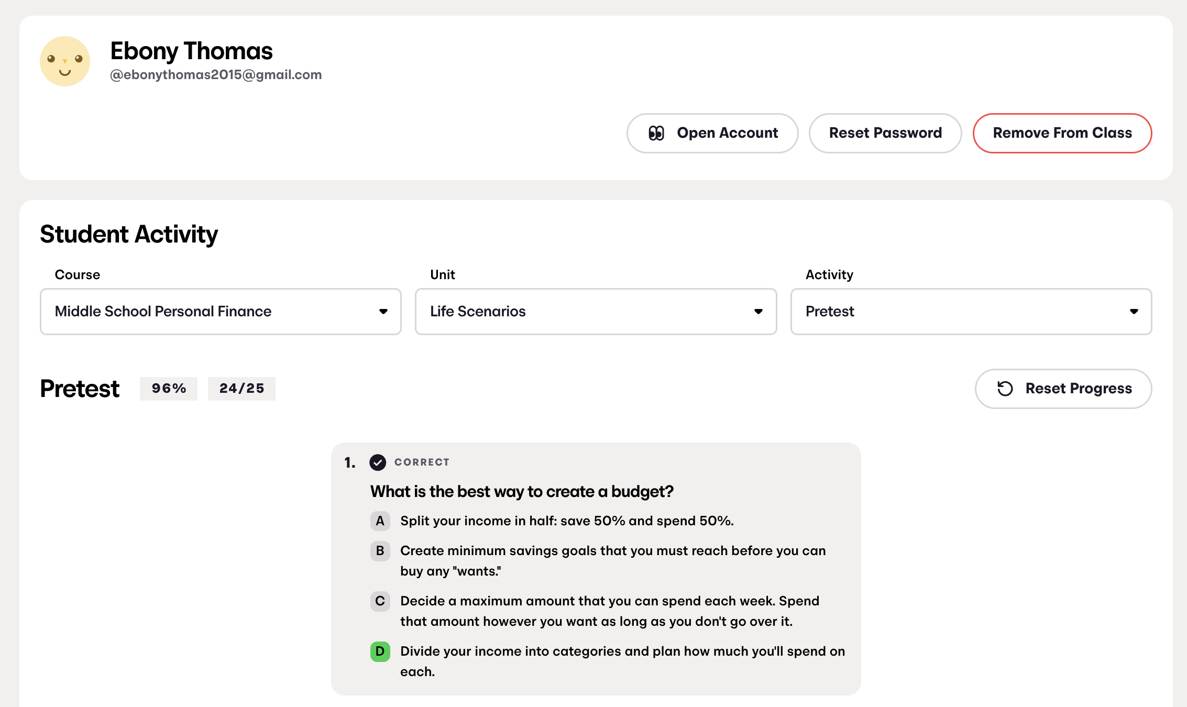Viewport: 1187px width, 707px height.
Task: Select the green answer D badge
Action: (x=380, y=651)
